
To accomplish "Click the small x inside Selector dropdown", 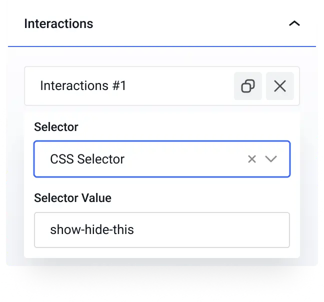I will click(252, 159).
